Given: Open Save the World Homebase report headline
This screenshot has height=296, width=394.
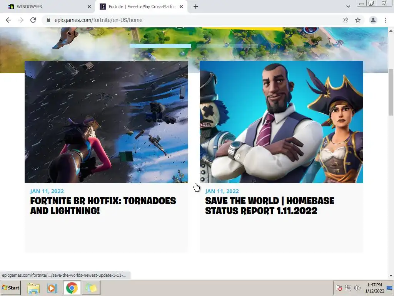Looking at the screenshot, I should click(x=270, y=206).
